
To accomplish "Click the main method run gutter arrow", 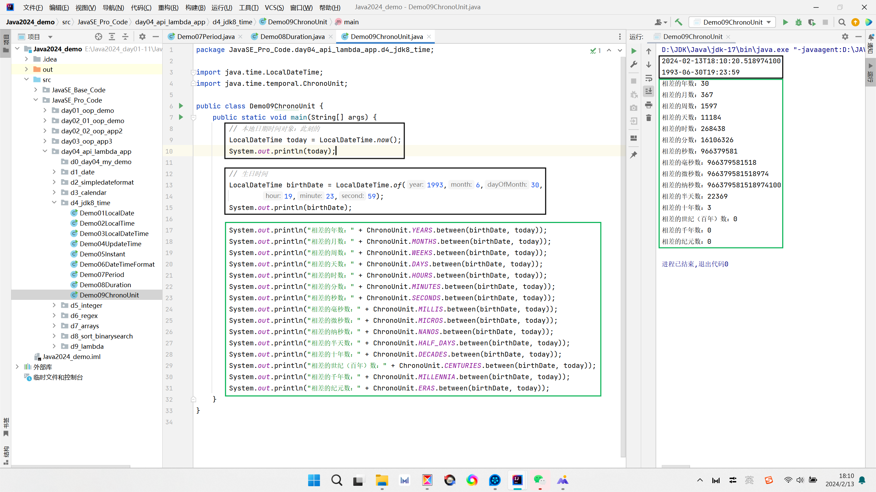I will coord(181,117).
